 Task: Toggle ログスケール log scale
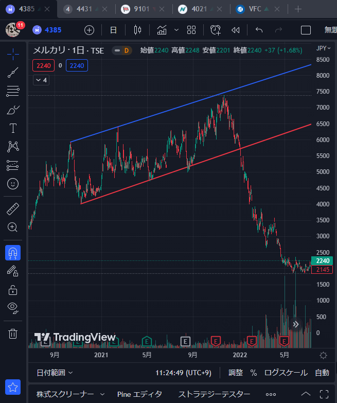click(x=286, y=373)
